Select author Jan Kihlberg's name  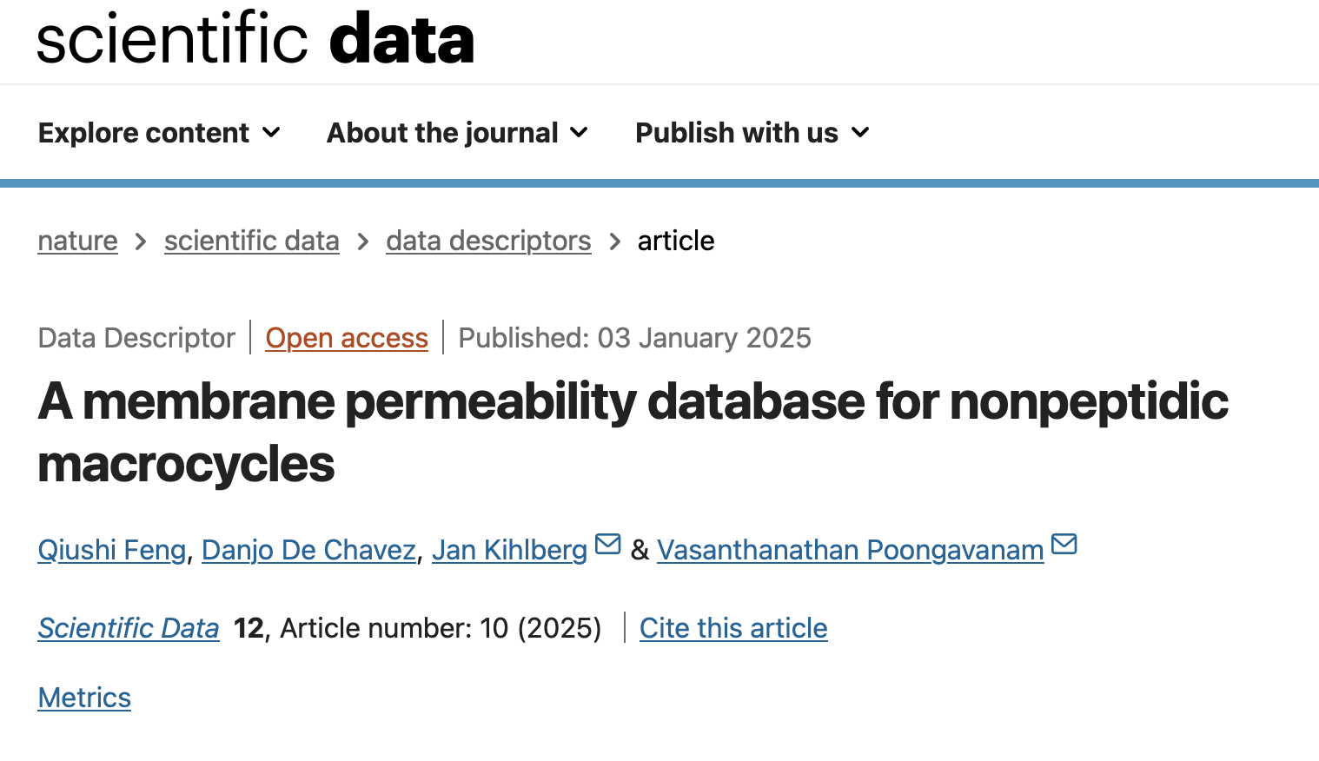tap(509, 550)
